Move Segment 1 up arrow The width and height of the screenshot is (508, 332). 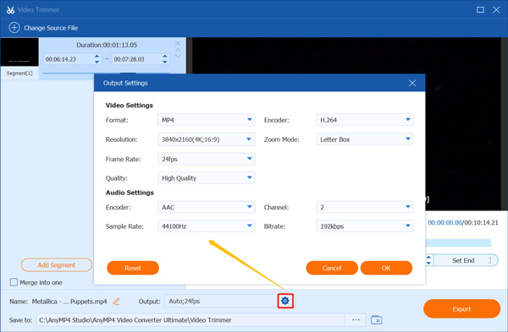coord(178,50)
